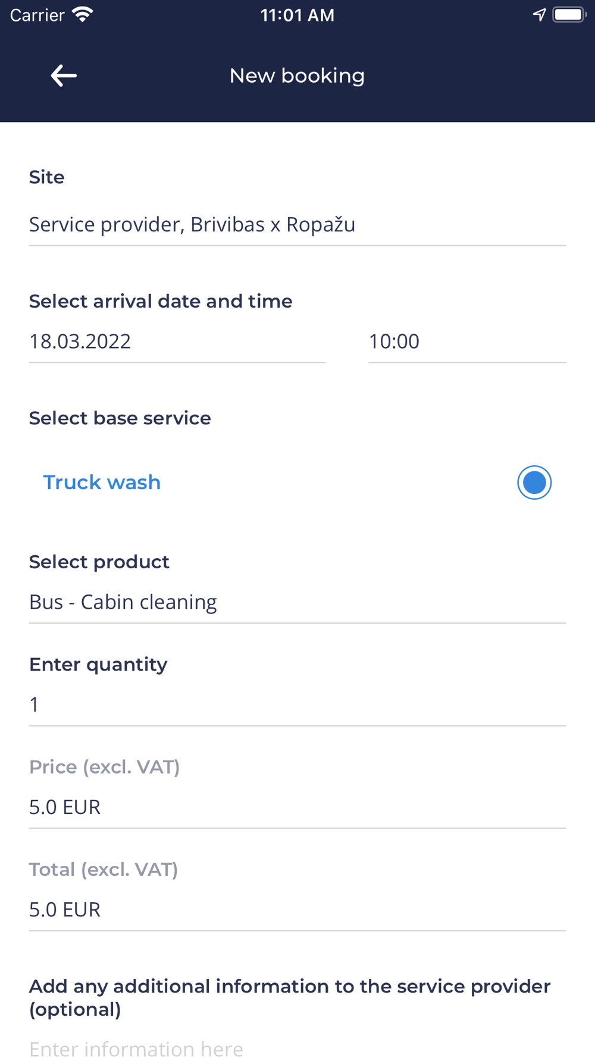Tap the Carrier text in status bar

(37, 15)
